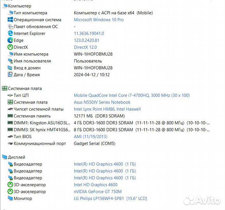Screen dimensions: 225x210
Task: Open the DirectX 12.0 link
Action: point(85,47)
